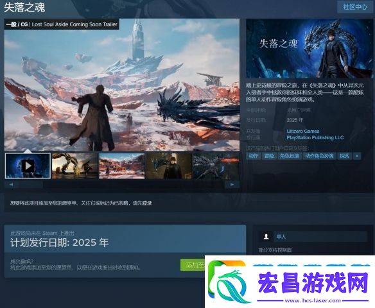
Task: Click the 失落之魂 game header image
Action: [x=310, y=48]
